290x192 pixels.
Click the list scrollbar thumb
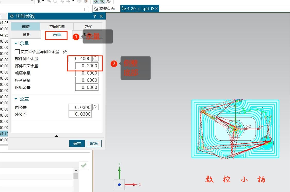[76, 176]
